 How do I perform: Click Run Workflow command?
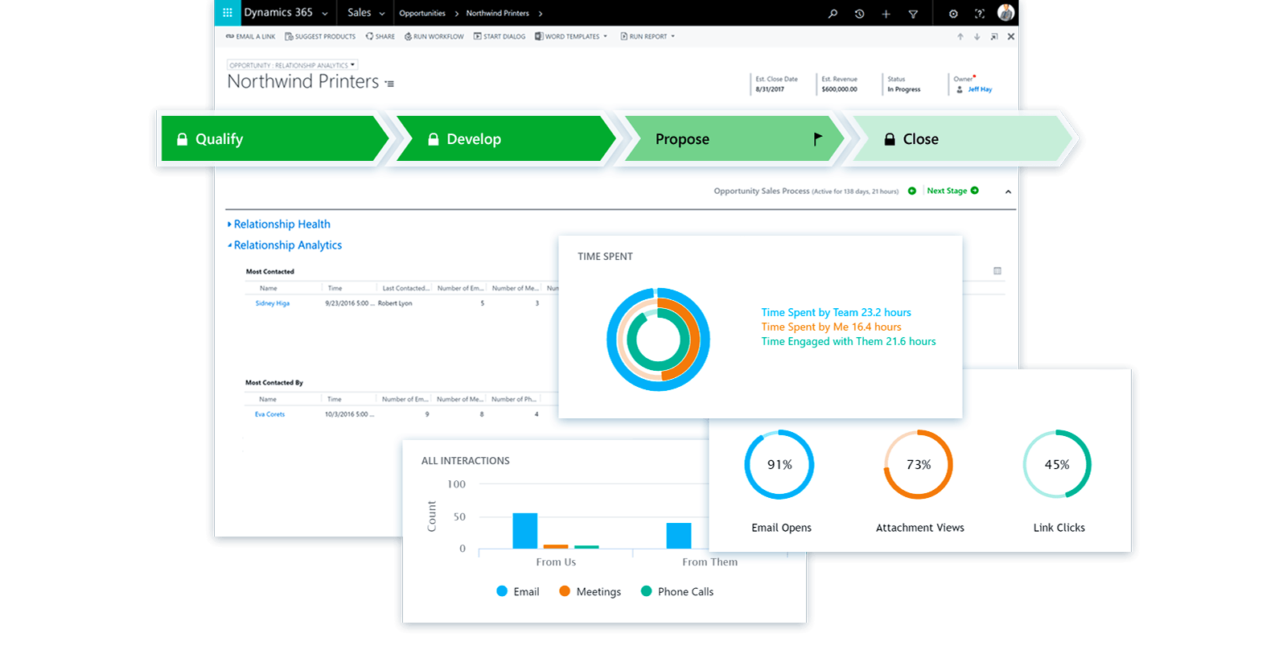pyautogui.click(x=434, y=36)
